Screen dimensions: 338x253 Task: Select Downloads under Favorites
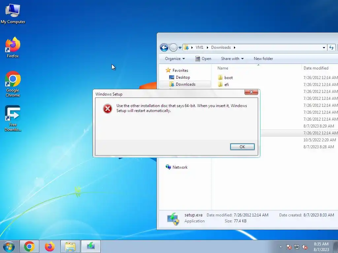(185, 84)
